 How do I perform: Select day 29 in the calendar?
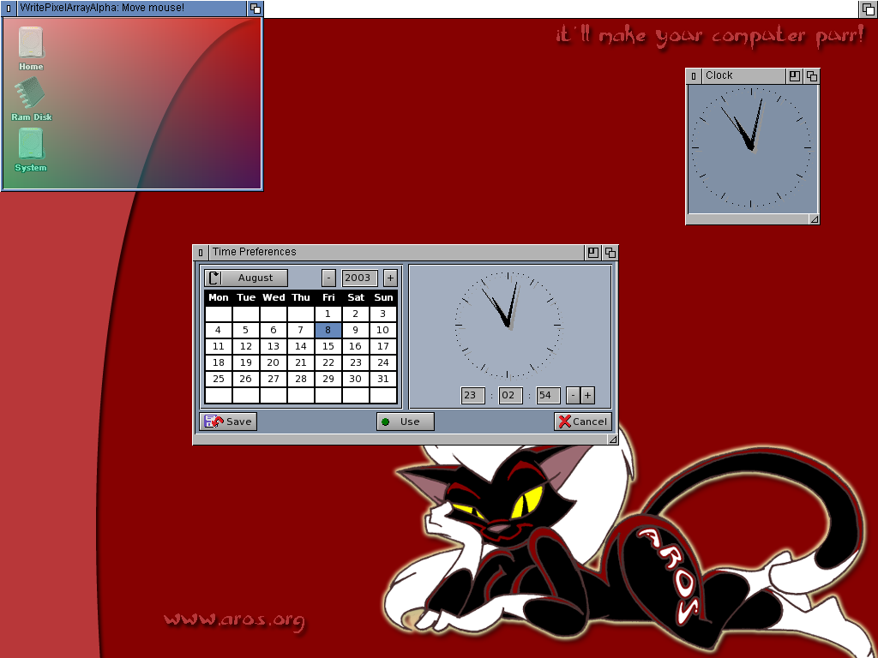point(328,379)
